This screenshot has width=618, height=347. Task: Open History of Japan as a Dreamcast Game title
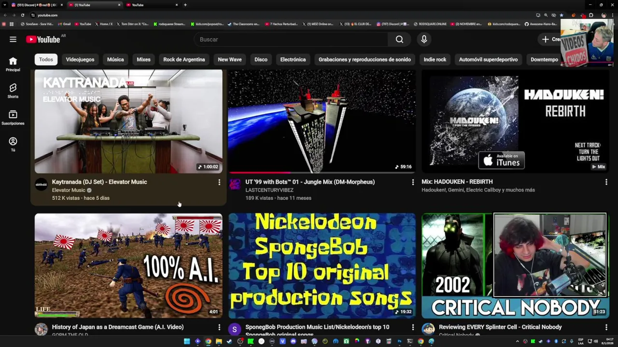click(118, 327)
